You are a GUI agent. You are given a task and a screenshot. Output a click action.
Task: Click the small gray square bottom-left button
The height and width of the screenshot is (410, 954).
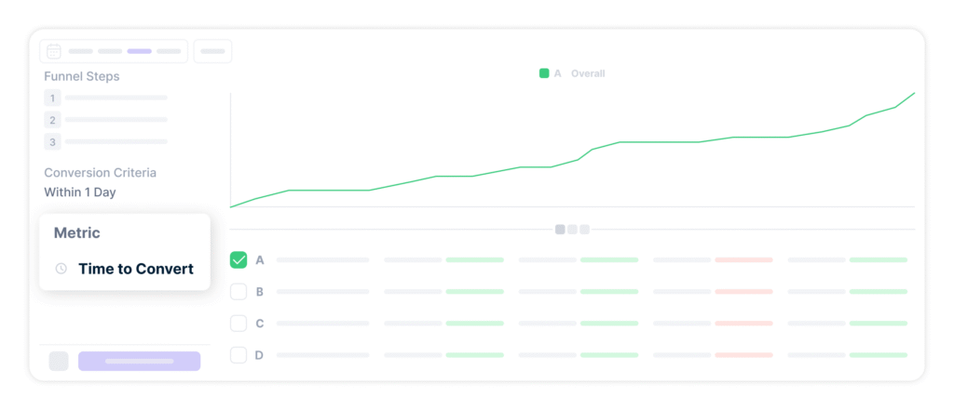(59, 361)
